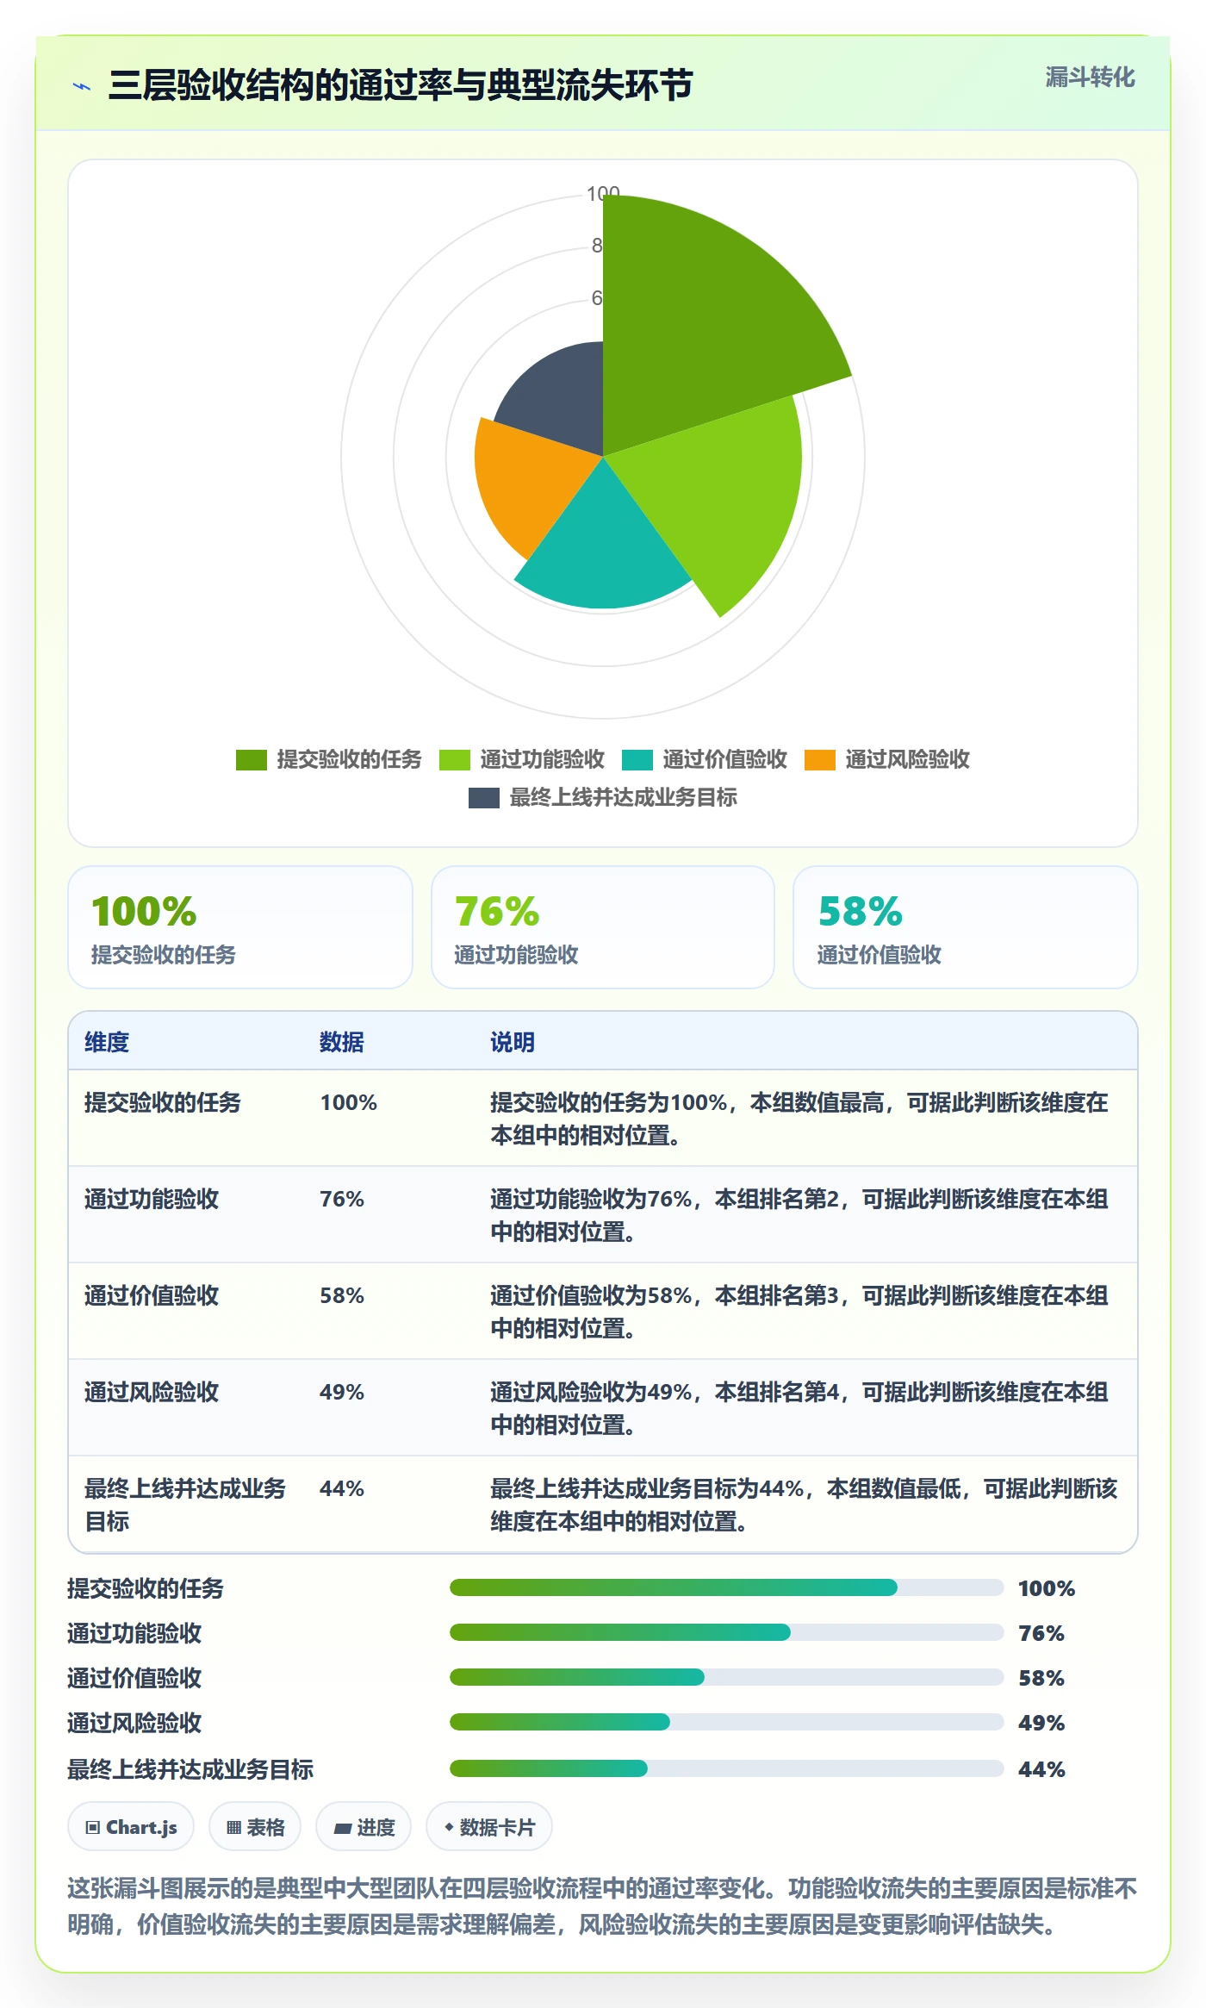1206x2008 pixels.
Task: Open the 58% 通过价值验收 data card
Action: point(966,927)
